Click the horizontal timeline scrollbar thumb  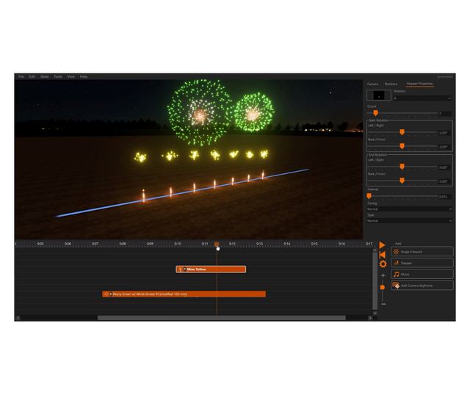click(x=222, y=318)
